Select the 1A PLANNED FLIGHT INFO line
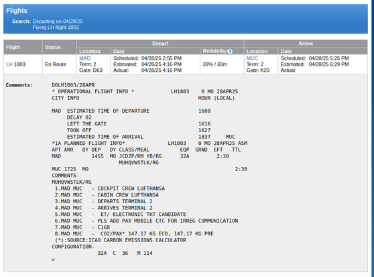 (x=149, y=143)
